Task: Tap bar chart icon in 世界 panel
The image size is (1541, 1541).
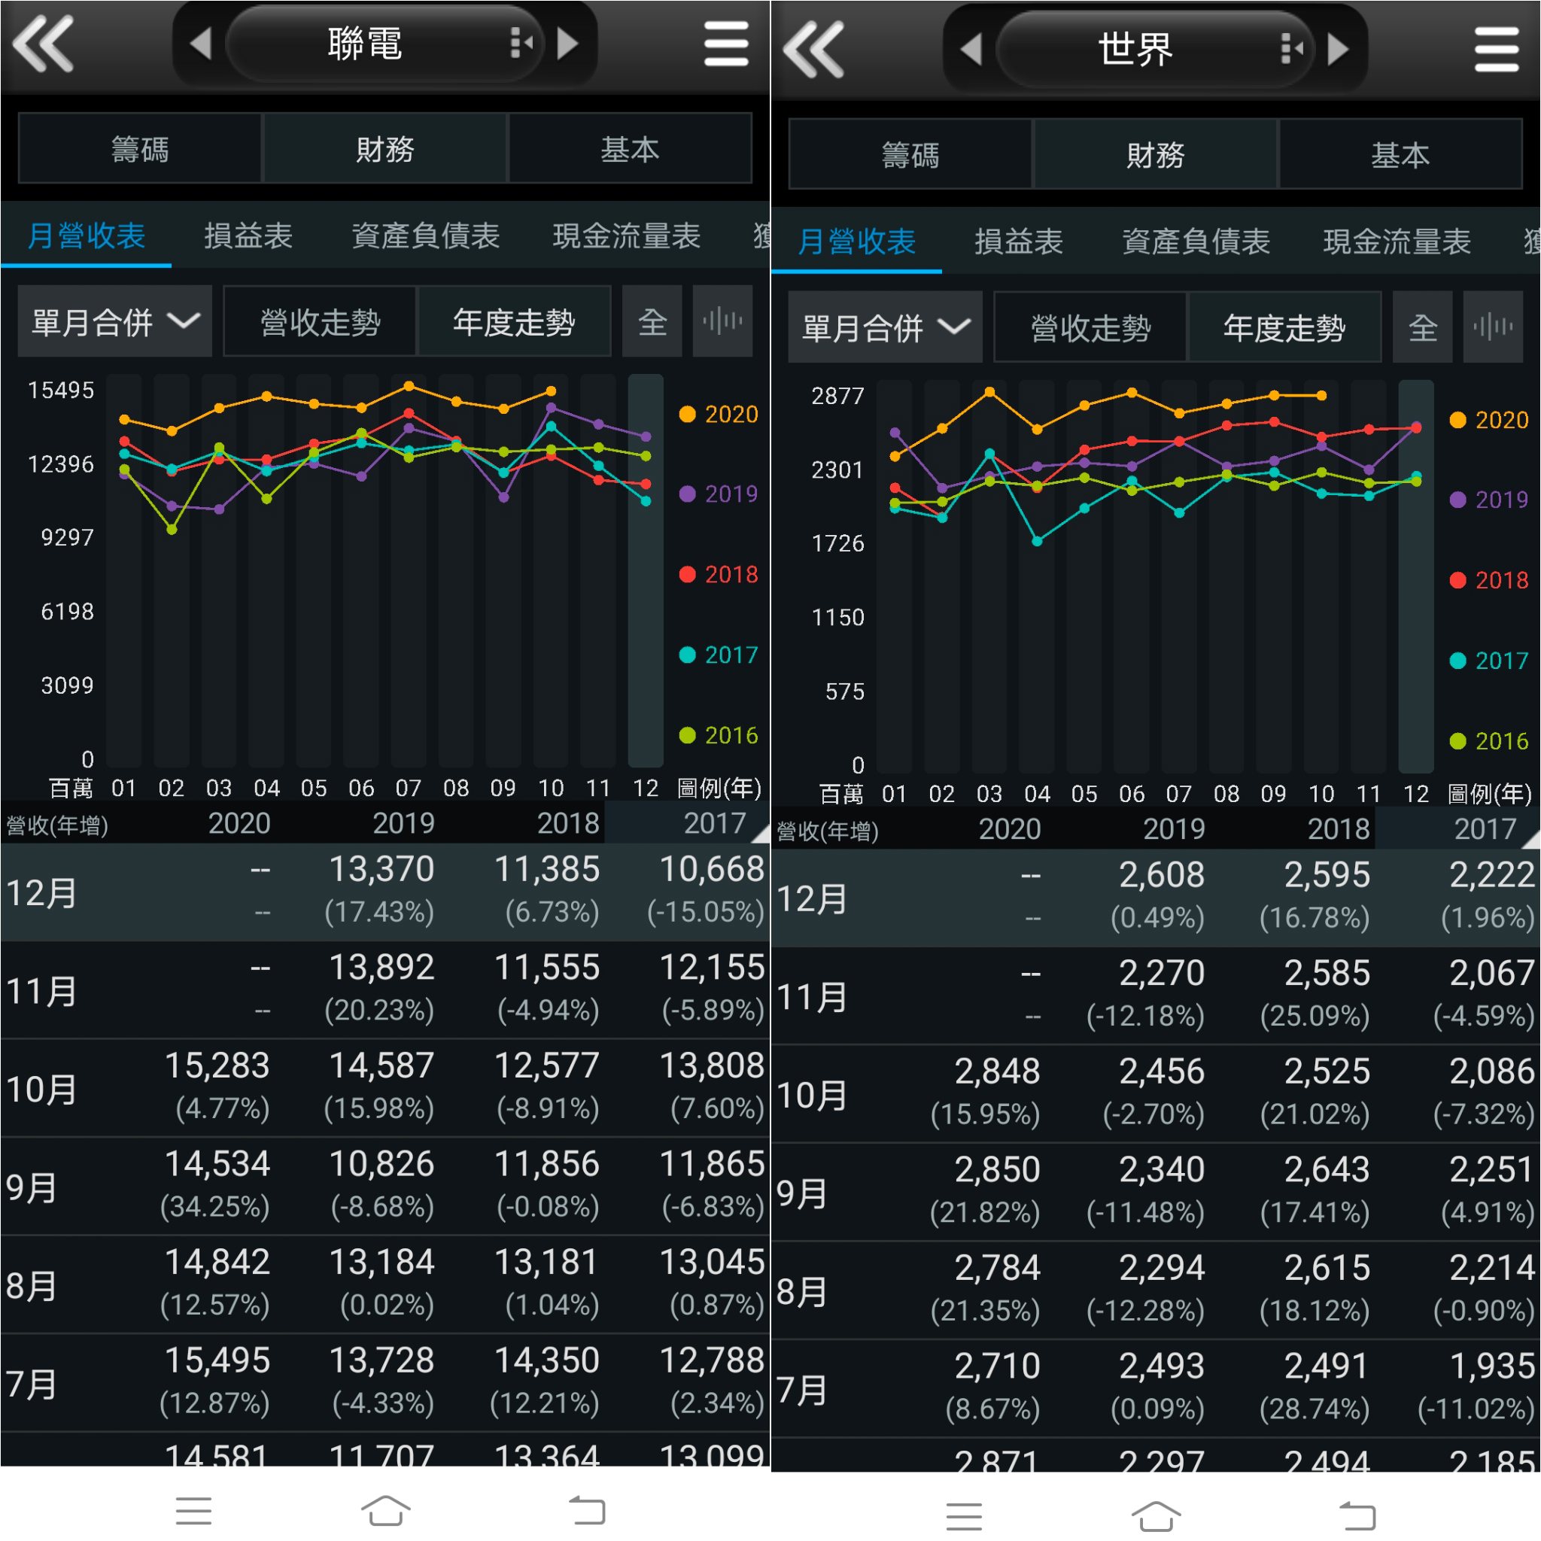Action: 1492,327
